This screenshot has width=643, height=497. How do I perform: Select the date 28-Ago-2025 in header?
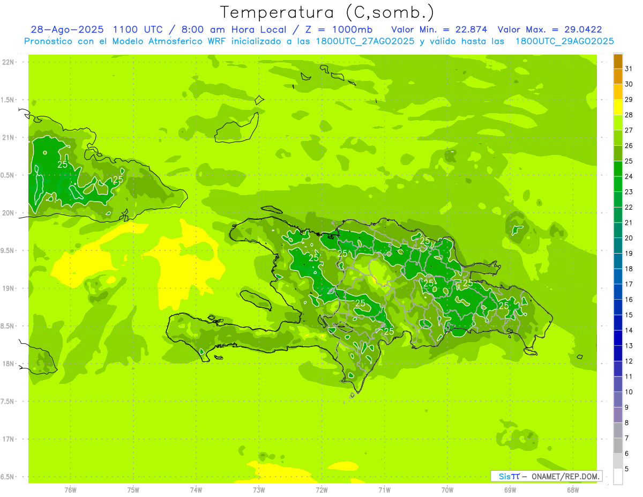pyautogui.click(x=67, y=29)
